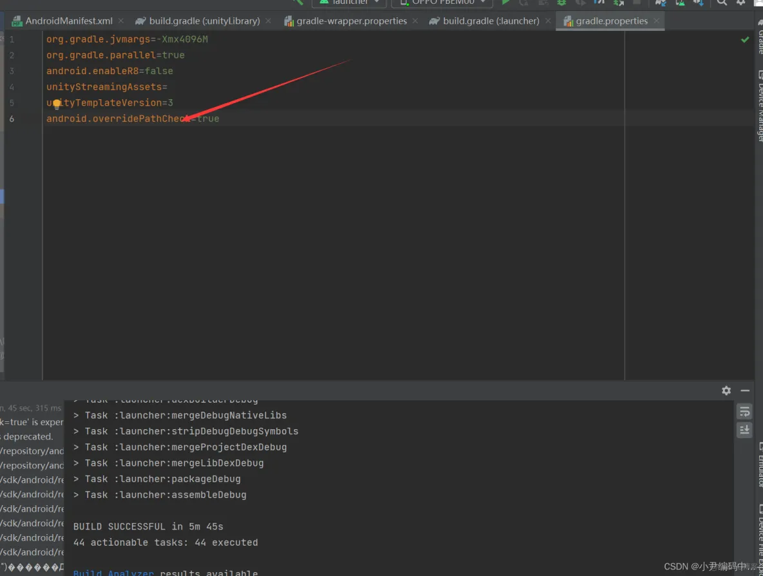Click the green Run button
This screenshot has height=576, width=763.
pos(506,2)
